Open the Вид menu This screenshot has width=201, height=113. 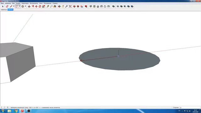tap(13, 3)
